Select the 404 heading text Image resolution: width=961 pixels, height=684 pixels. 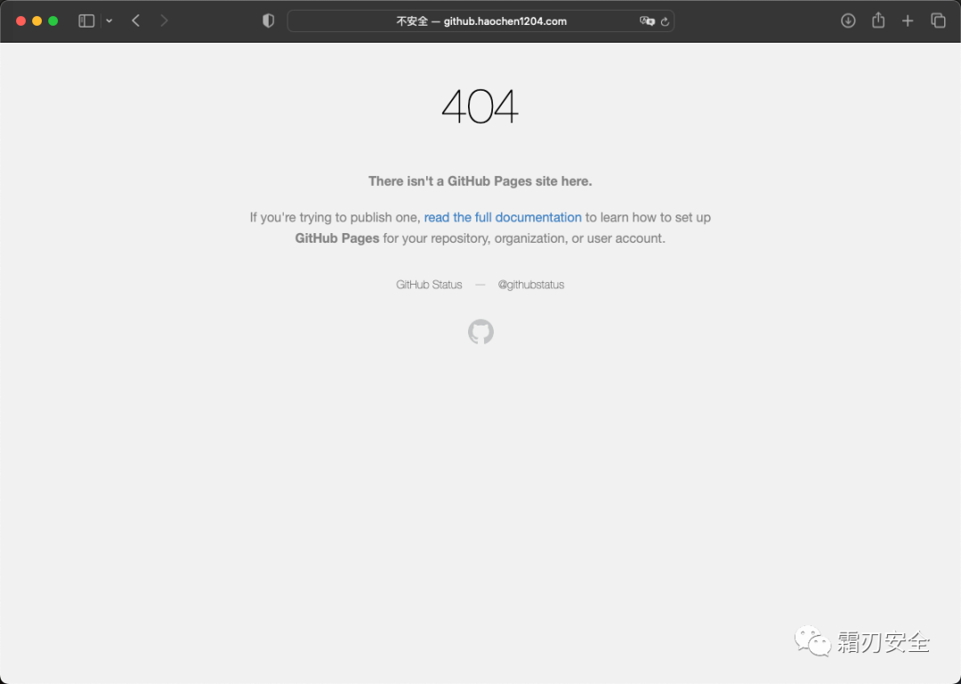(480, 107)
